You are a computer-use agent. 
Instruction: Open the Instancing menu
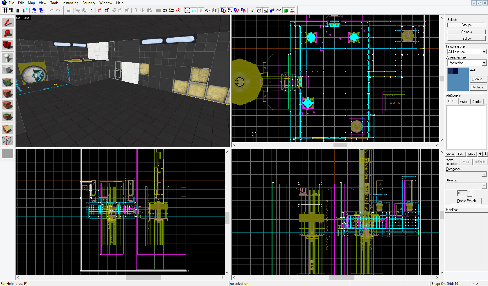[x=70, y=3]
